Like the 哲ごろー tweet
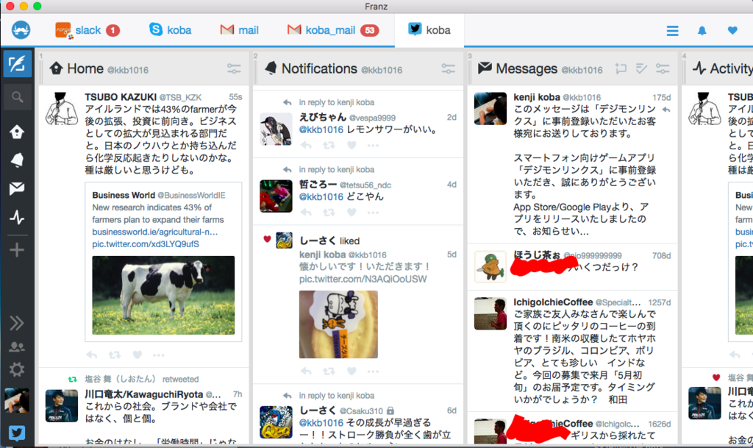Image resolution: width=753 pixels, height=448 pixels. (351, 213)
